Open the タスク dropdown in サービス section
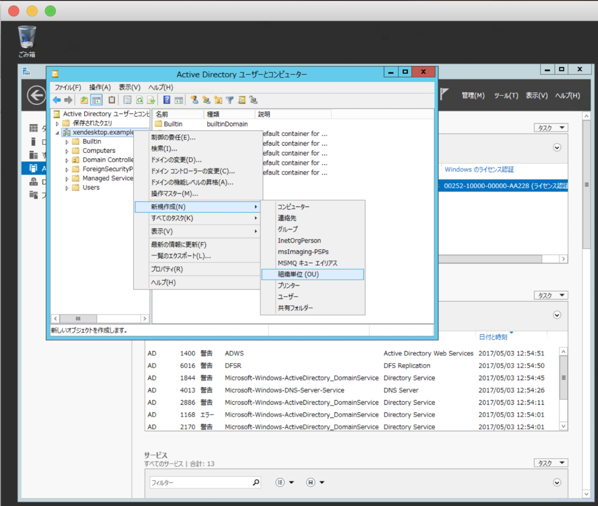The width and height of the screenshot is (598, 506). (x=551, y=463)
